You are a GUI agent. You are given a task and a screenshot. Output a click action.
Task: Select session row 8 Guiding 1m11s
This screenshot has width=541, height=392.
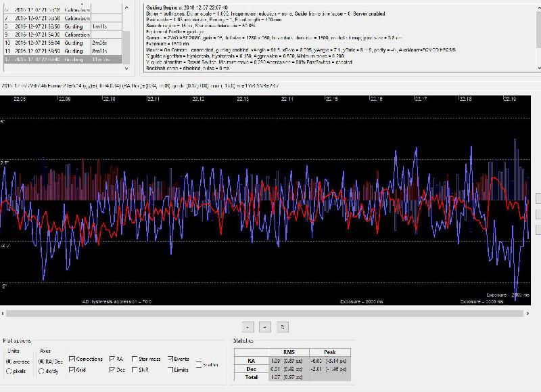[x=63, y=26]
